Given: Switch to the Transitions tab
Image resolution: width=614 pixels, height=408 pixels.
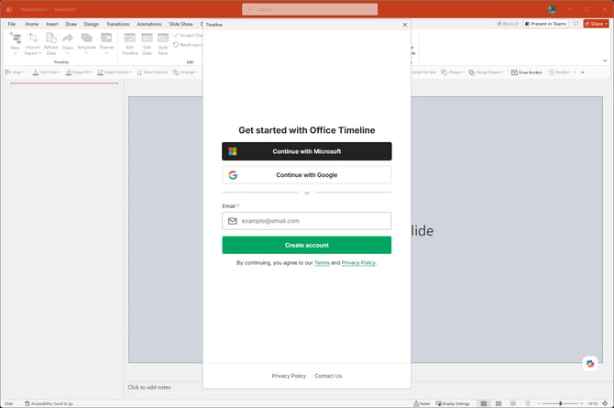Looking at the screenshot, I should [x=118, y=24].
